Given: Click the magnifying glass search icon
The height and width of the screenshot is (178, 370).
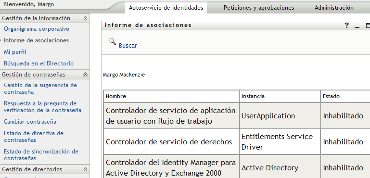Looking at the screenshot, I should (113, 41).
